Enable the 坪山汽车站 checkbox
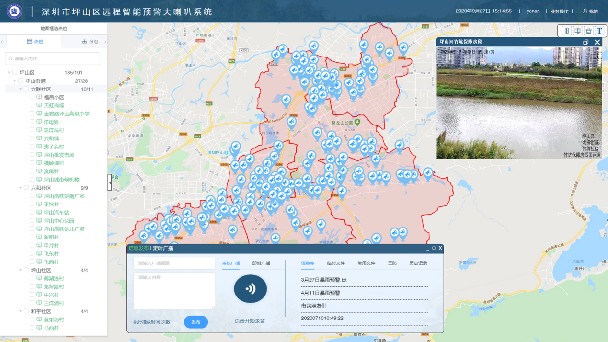Viewport: 608px width, 342px height. (32, 213)
